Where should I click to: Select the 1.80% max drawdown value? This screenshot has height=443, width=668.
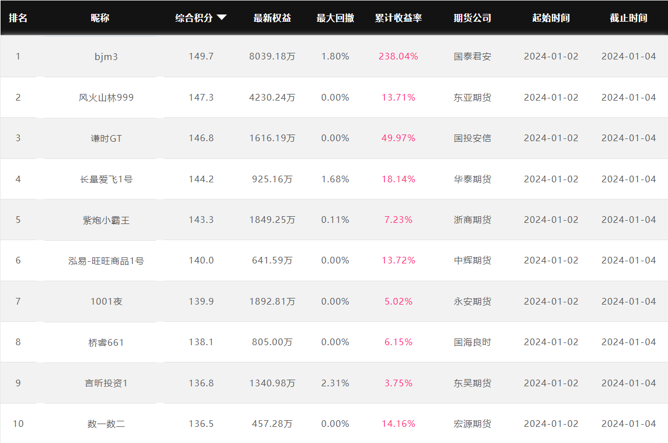coord(335,56)
